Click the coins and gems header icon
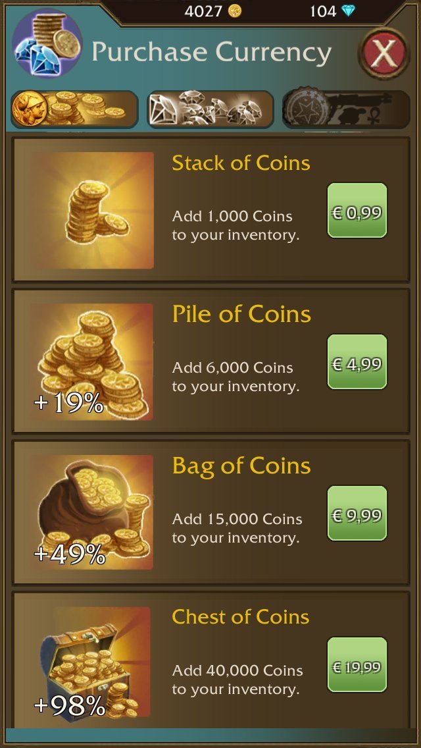Screen dimensions: 421x748 47,43
